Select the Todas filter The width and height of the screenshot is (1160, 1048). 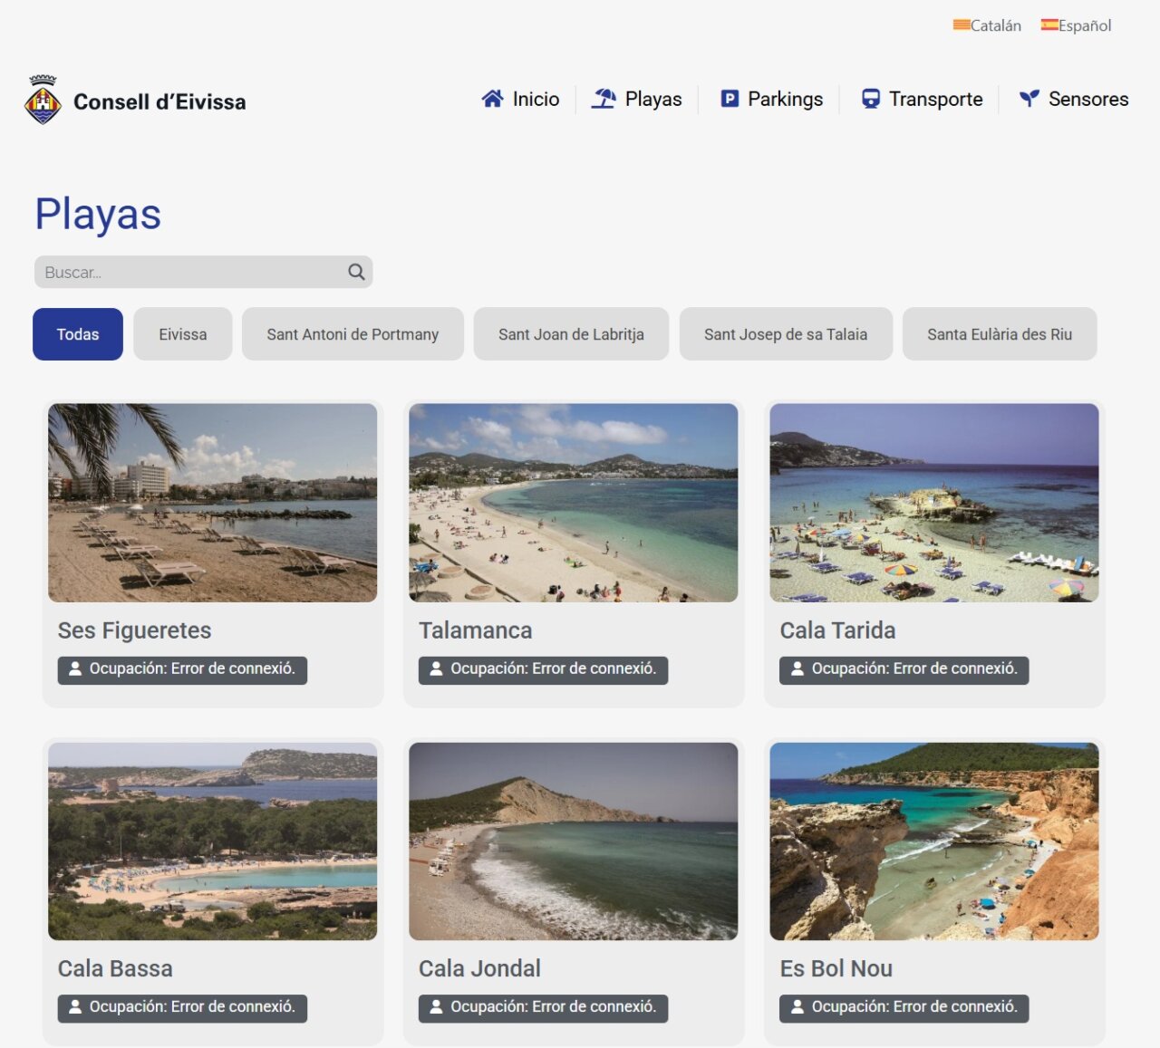(x=78, y=334)
